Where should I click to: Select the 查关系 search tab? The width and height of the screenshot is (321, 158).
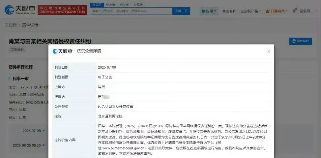pyautogui.click(x=124, y=5)
